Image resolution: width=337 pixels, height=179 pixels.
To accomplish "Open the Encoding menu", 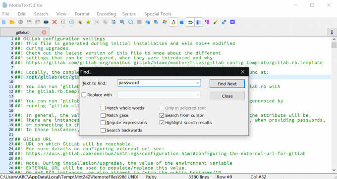I will point(107,14).
